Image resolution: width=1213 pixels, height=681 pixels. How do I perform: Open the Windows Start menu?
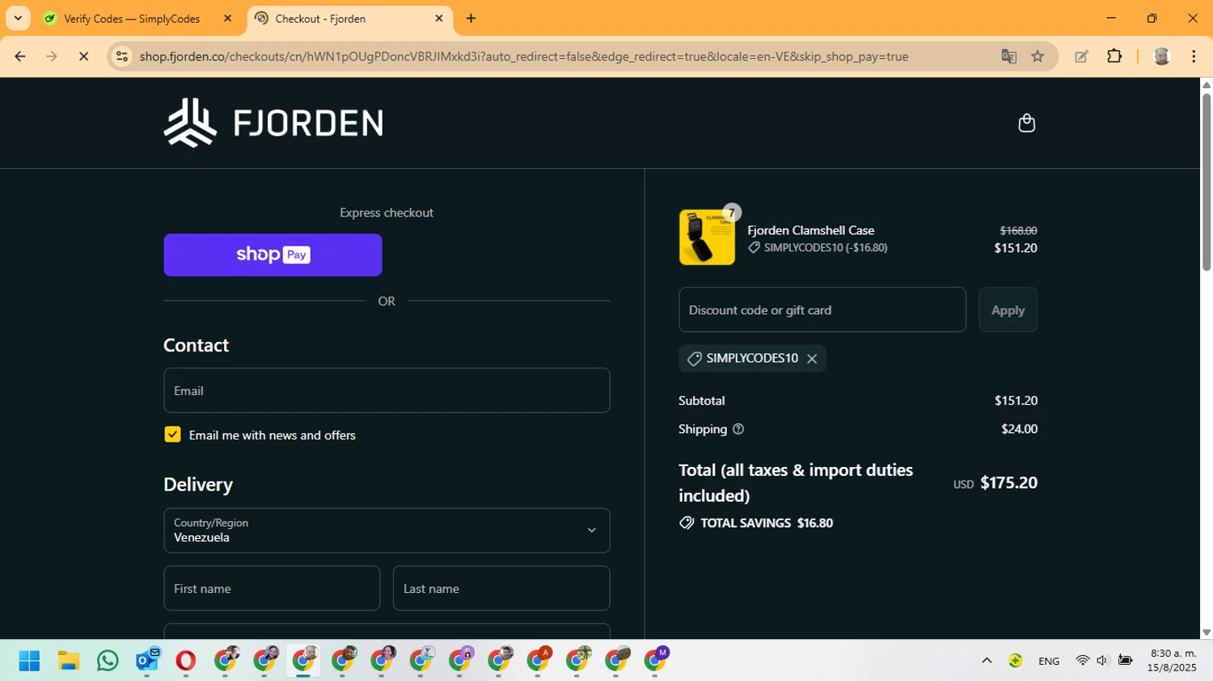29,661
